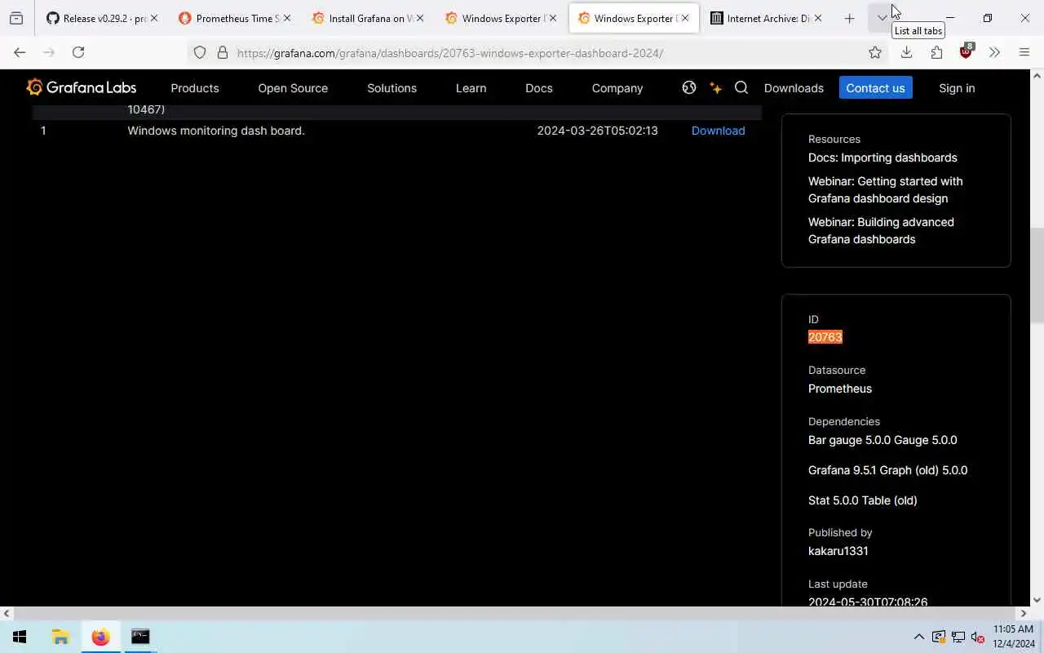This screenshot has width=1044, height=653.
Task: Open the Firefox downloads panel
Action: (x=906, y=52)
